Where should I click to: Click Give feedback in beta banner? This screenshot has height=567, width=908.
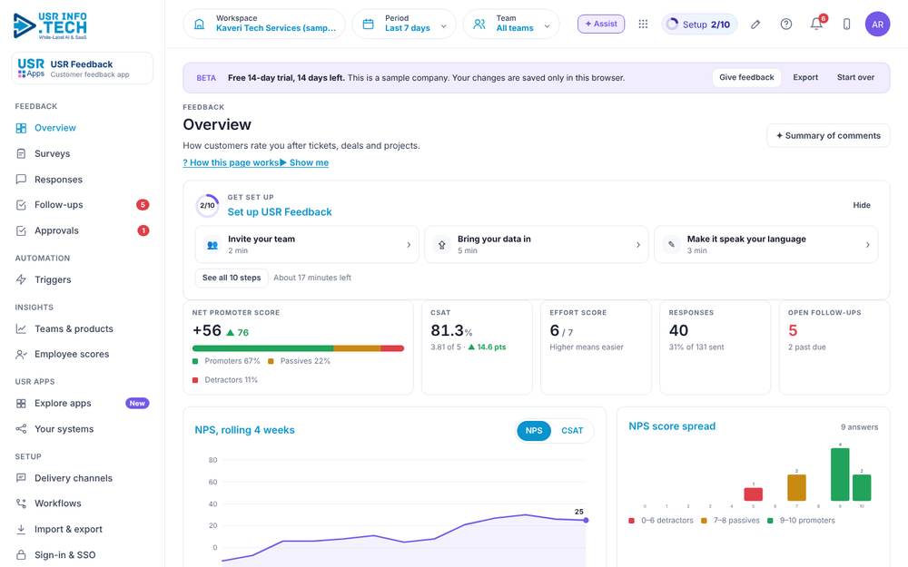pyautogui.click(x=746, y=77)
